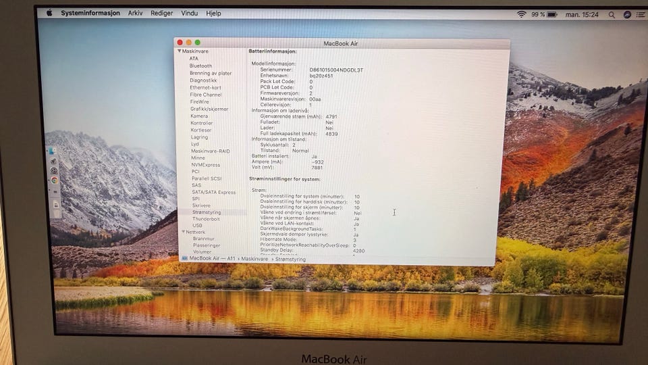Collapse the Maskinvare tree section
The height and width of the screenshot is (365, 648).
click(x=180, y=51)
